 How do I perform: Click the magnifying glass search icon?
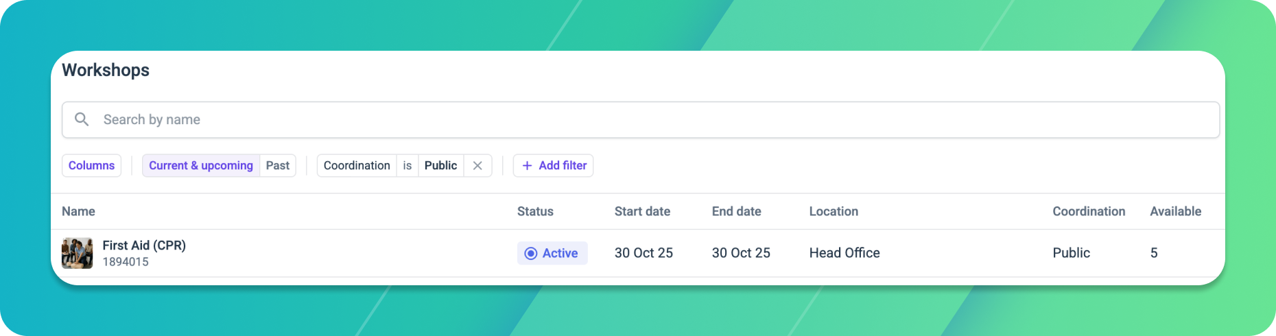[x=82, y=119]
